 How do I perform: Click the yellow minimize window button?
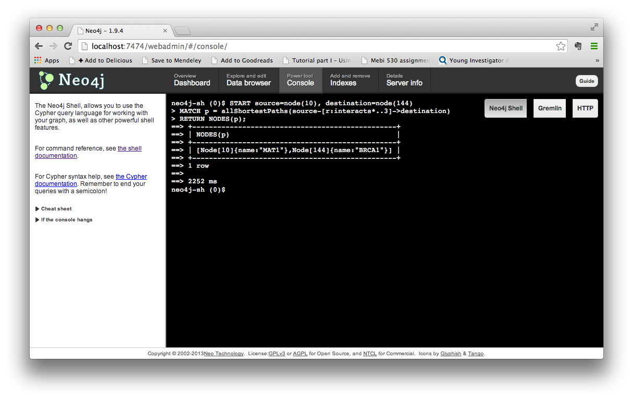[x=49, y=28]
